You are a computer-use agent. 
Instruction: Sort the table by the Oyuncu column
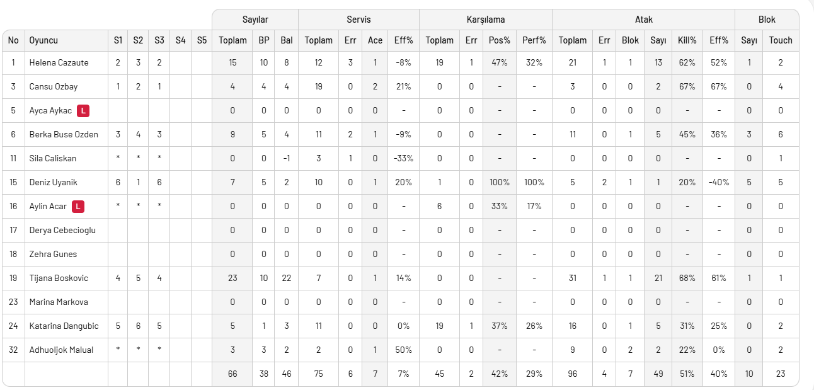tap(43, 40)
